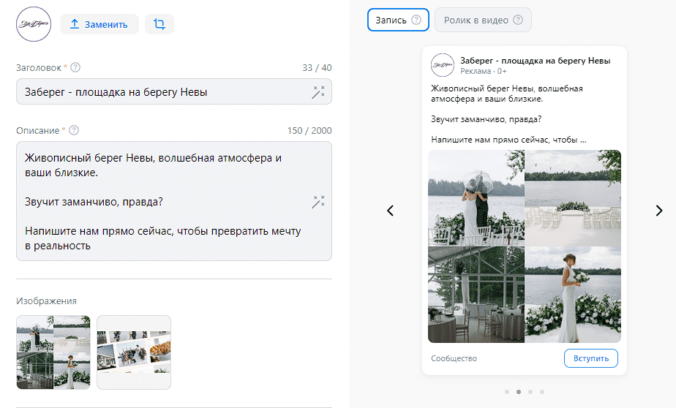Image resolution: width=676 pixels, height=408 pixels.
Task: Open help icon in Ролик в видео tab
Action: coord(518,20)
